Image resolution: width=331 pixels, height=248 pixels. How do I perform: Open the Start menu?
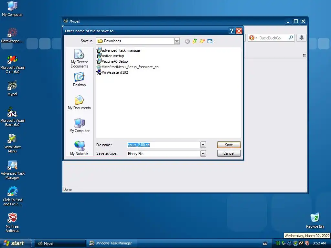tap(15, 243)
